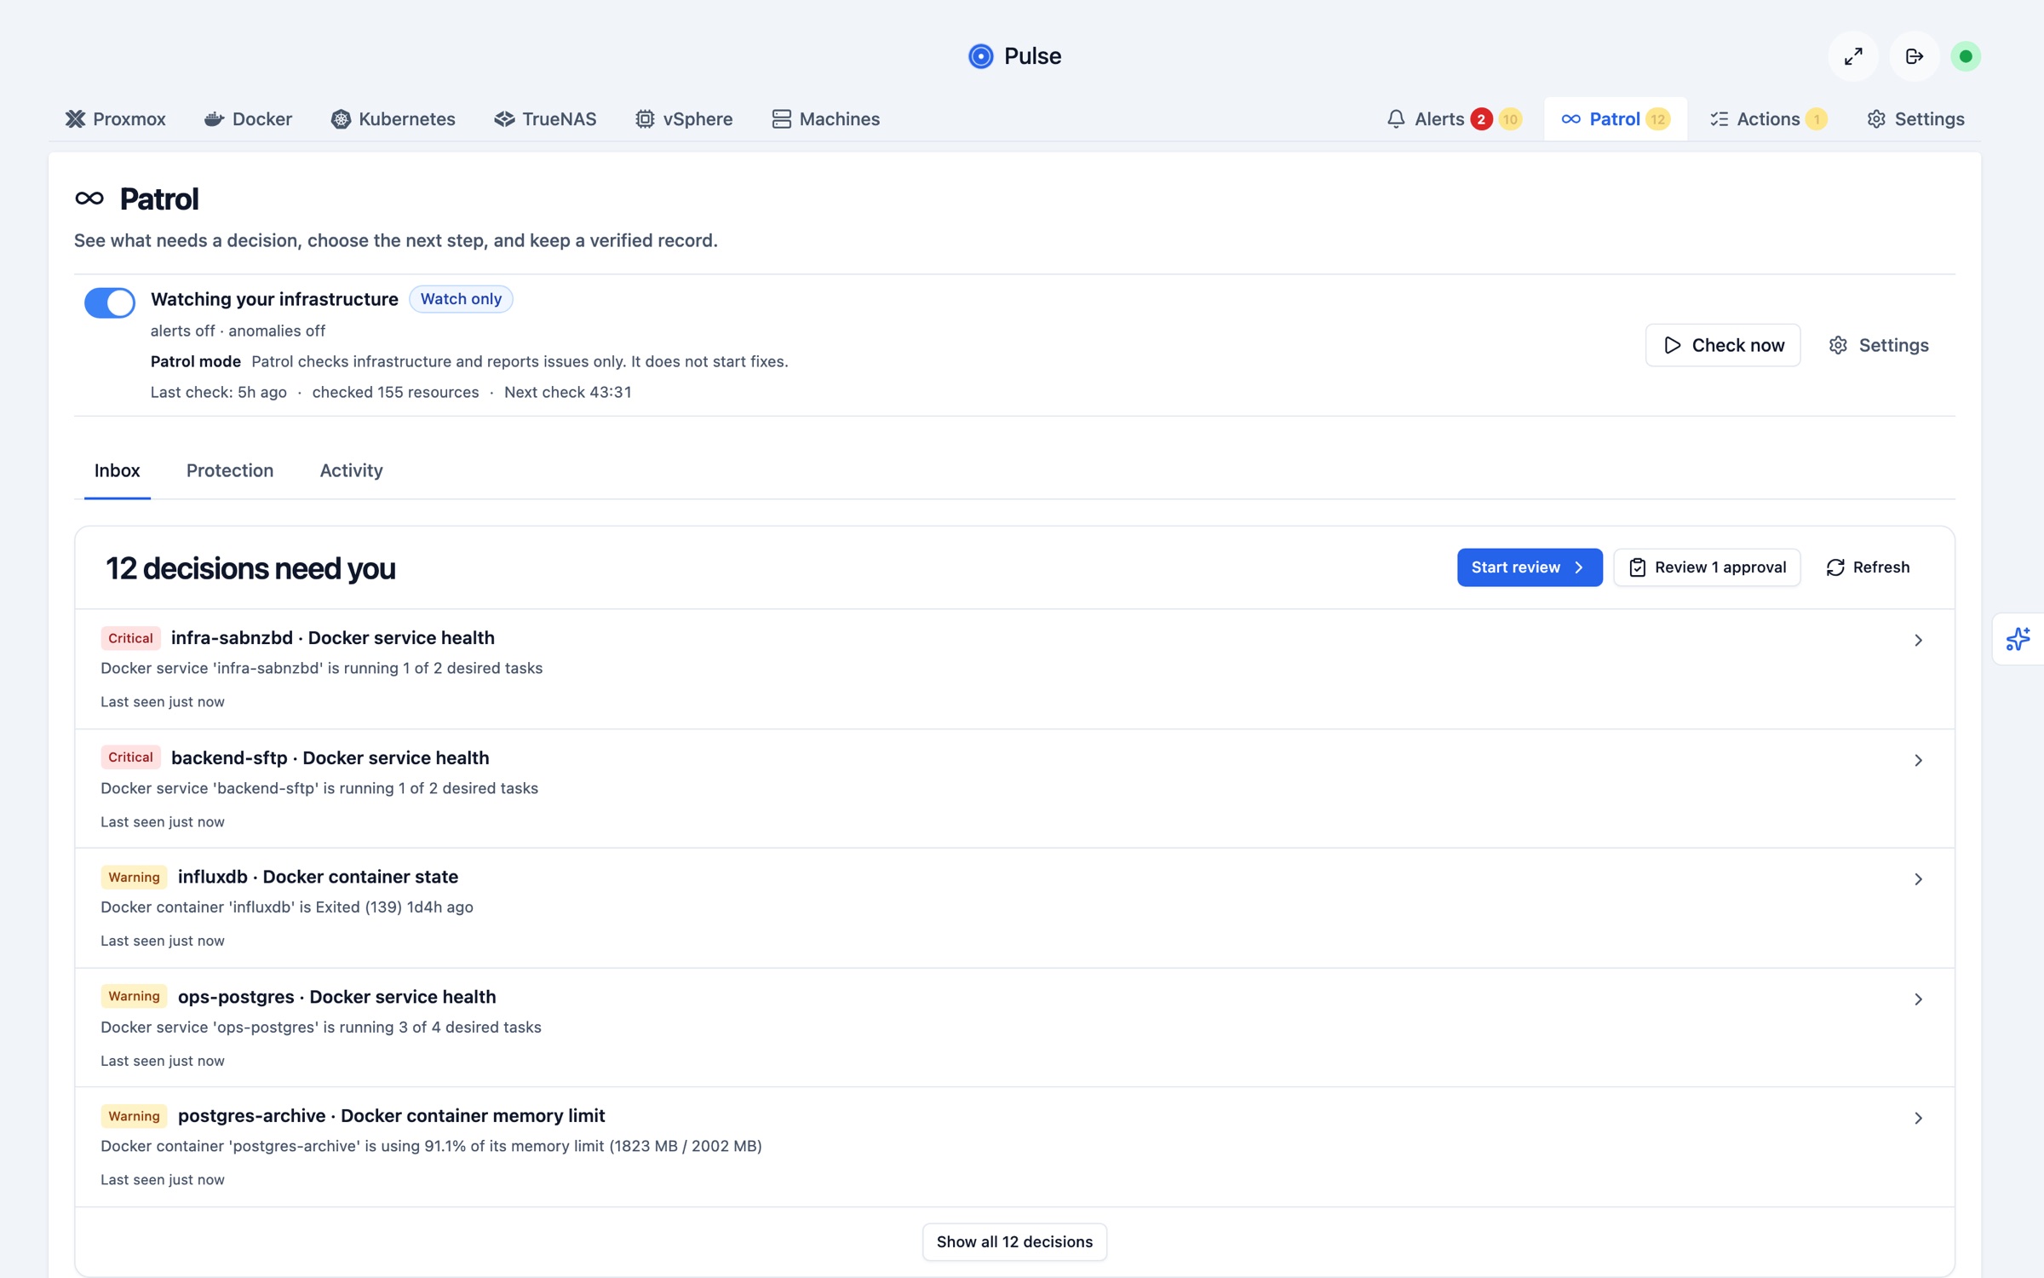Screen dimensions: 2044x1278
Task: Click the Critical badge on backend-sftp
Action: [x=130, y=757]
